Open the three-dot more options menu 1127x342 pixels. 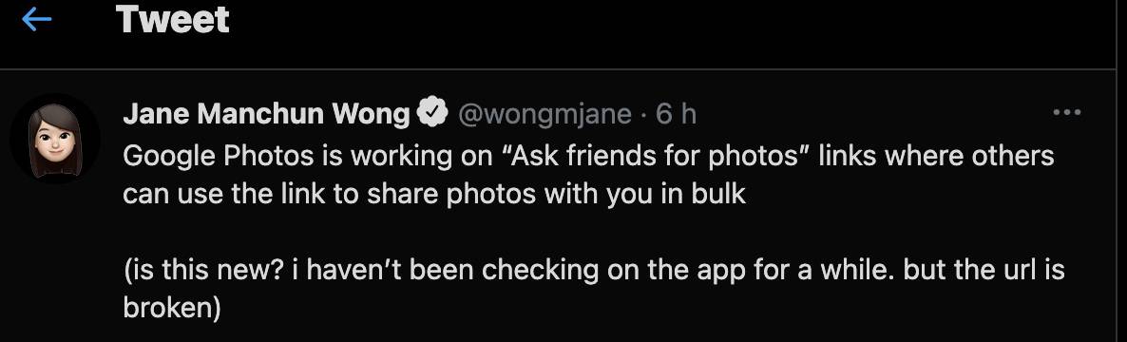click(x=1066, y=113)
